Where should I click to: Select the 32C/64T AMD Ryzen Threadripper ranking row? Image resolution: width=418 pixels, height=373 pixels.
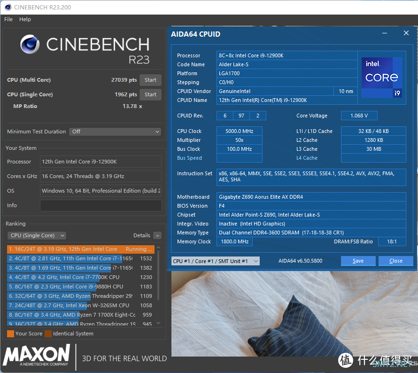tap(80, 296)
